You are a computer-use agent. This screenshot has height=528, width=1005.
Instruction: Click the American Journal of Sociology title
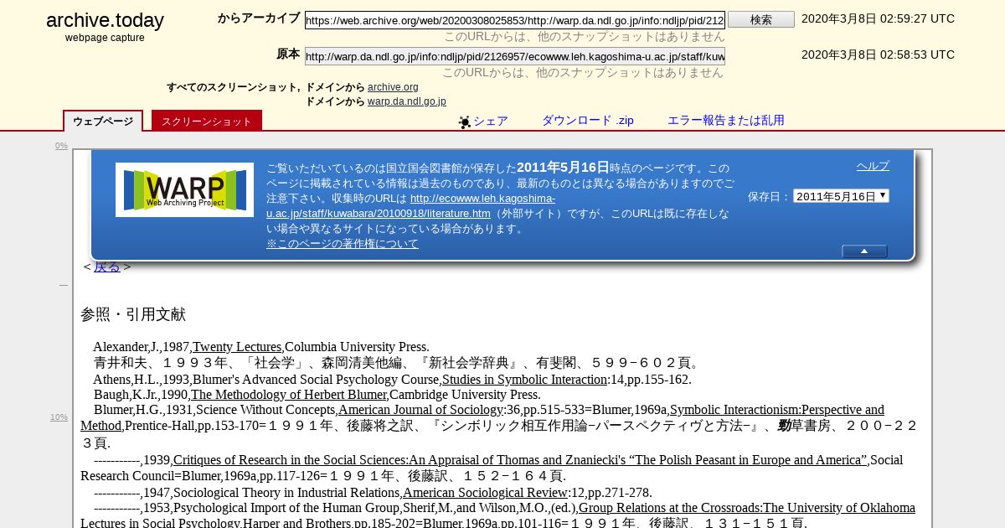point(421,410)
